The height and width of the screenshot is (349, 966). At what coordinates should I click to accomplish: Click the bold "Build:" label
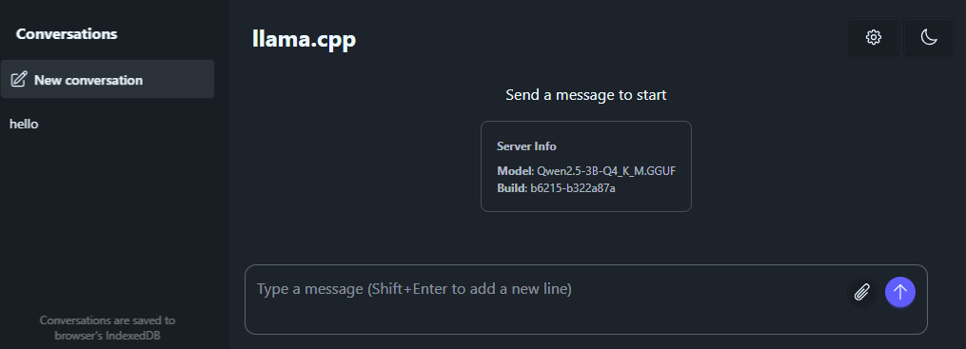pyautogui.click(x=513, y=188)
